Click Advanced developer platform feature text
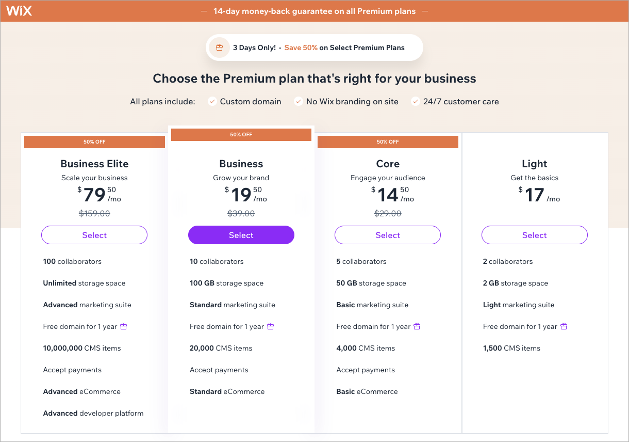 [x=93, y=413]
